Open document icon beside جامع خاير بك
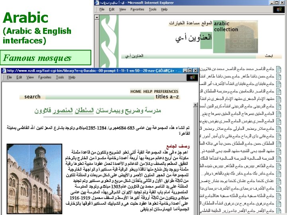 pos(279,174)
